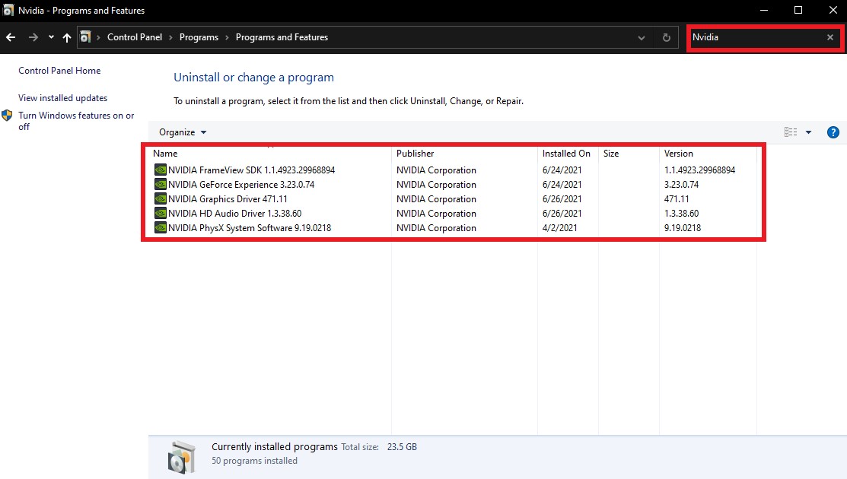Open the recent locations dropdown arrow
This screenshot has height=479, width=847.
point(51,37)
